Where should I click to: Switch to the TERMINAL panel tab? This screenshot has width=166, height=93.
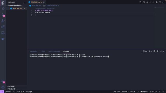[66, 51]
